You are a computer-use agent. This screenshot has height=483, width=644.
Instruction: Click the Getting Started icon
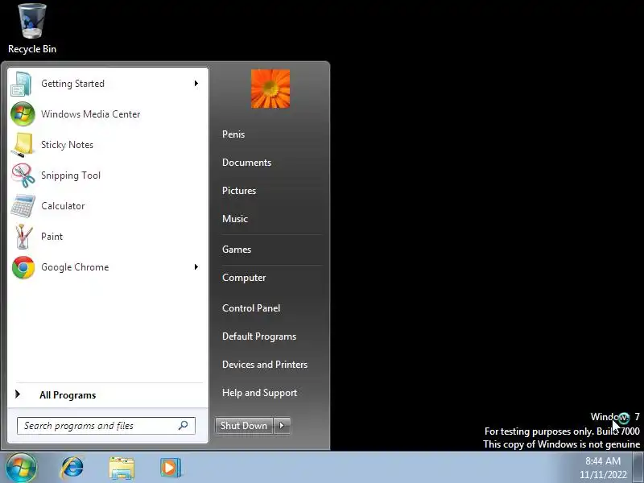23,84
